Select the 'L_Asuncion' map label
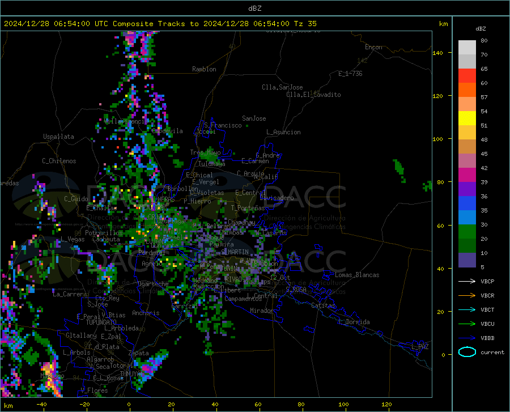Viewport: 510px width, 412px height. tap(283, 132)
